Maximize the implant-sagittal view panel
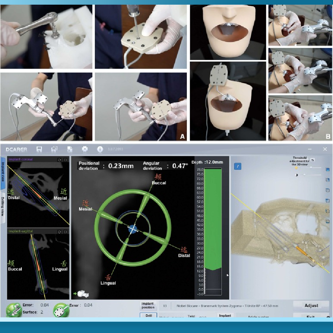This screenshot has height=333, width=333. [65, 231]
